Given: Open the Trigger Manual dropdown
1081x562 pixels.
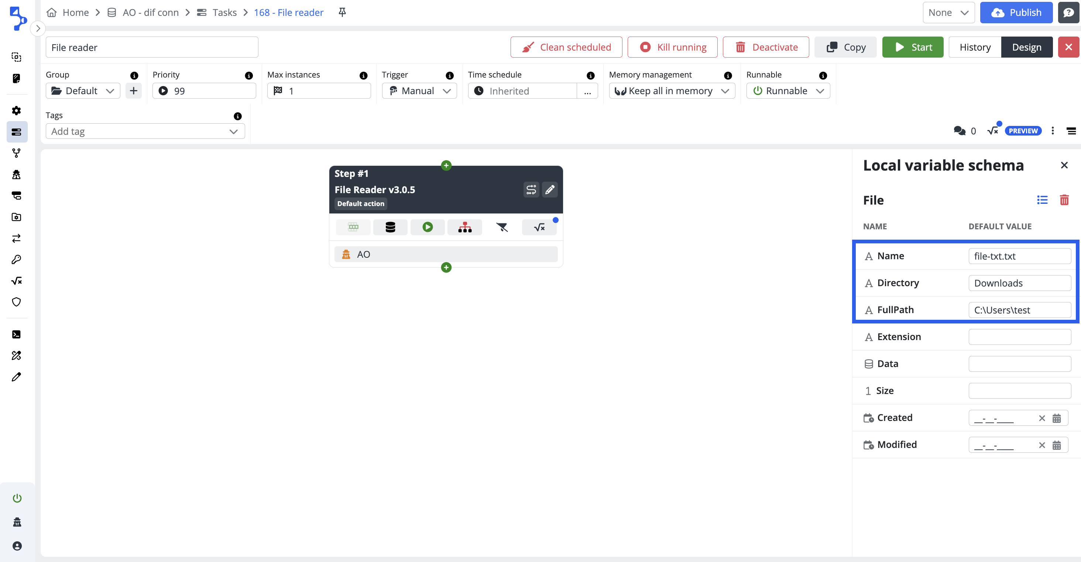Looking at the screenshot, I should pos(419,91).
